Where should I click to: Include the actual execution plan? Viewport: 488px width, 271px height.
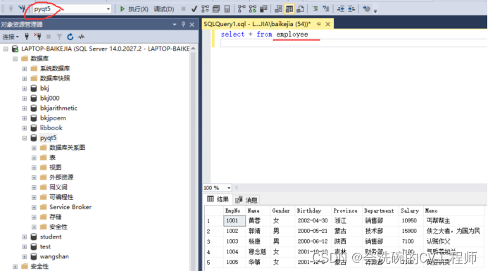coord(242,9)
